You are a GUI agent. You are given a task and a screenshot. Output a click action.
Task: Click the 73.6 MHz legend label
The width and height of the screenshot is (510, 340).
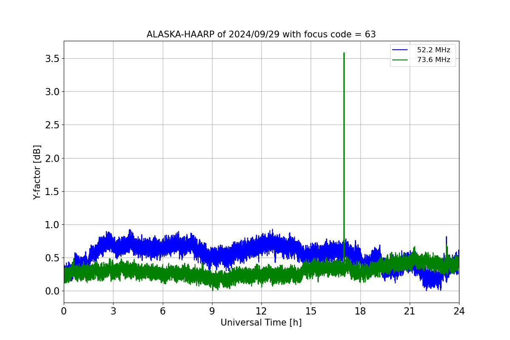point(433,60)
